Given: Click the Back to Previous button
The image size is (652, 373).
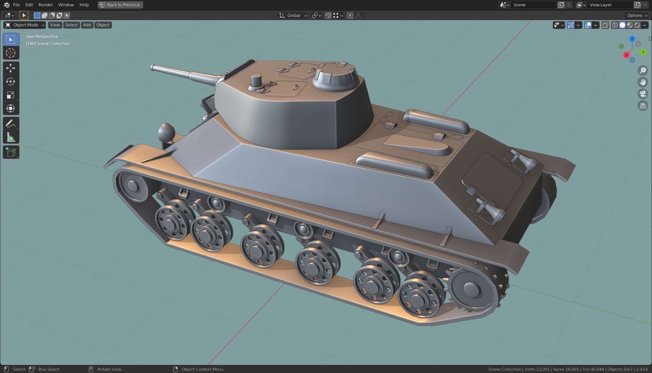Looking at the screenshot, I should pos(120,5).
